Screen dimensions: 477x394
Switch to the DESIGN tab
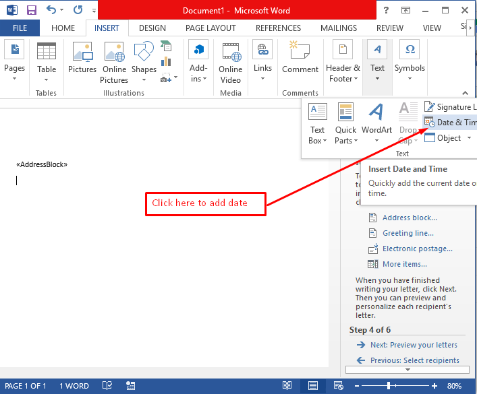(x=152, y=28)
